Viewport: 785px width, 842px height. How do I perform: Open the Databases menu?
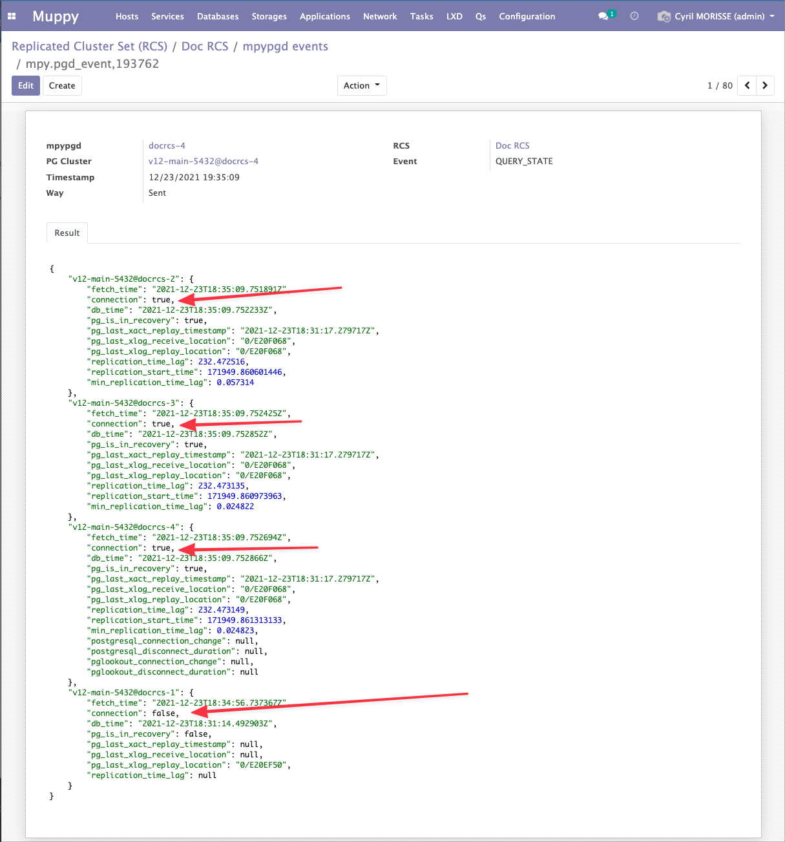(218, 16)
